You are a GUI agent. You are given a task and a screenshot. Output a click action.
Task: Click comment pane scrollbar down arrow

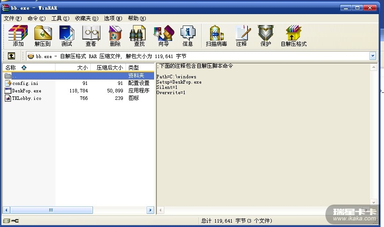[x=373, y=202]
